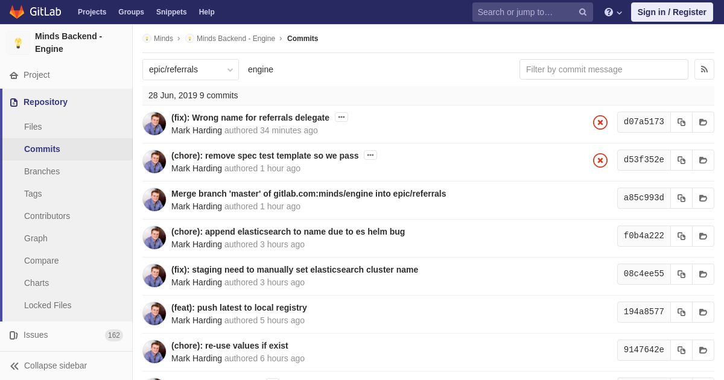
Task: Click the Sign in / Register button
Action: point(672,12)
